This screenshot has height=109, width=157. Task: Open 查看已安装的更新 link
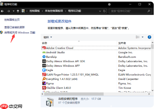click(14, 27)
